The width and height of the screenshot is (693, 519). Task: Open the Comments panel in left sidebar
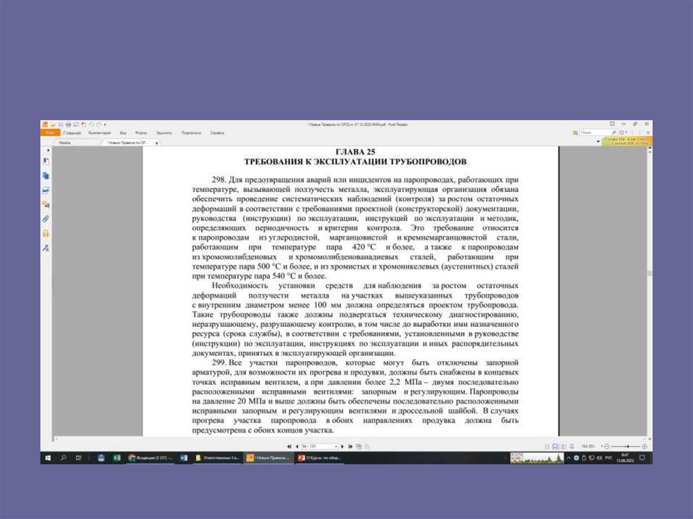[45, 204]
